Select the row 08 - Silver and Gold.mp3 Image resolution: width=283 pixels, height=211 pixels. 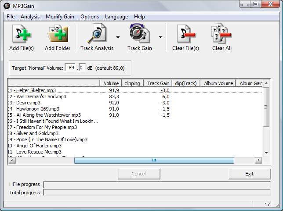tap(135, 133)
